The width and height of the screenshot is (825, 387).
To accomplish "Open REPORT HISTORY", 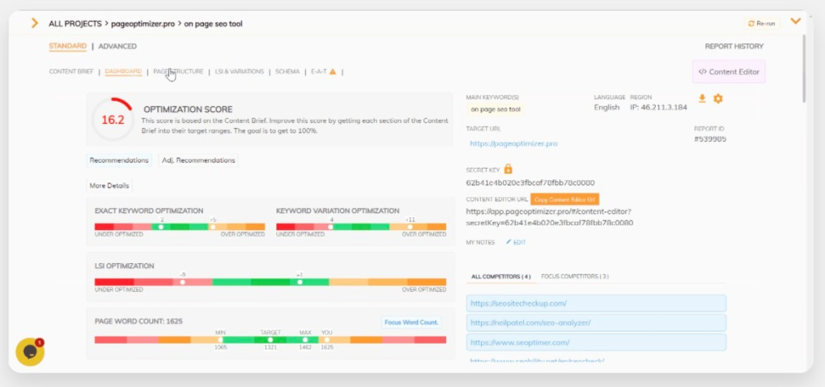I will tap(734, 46).
